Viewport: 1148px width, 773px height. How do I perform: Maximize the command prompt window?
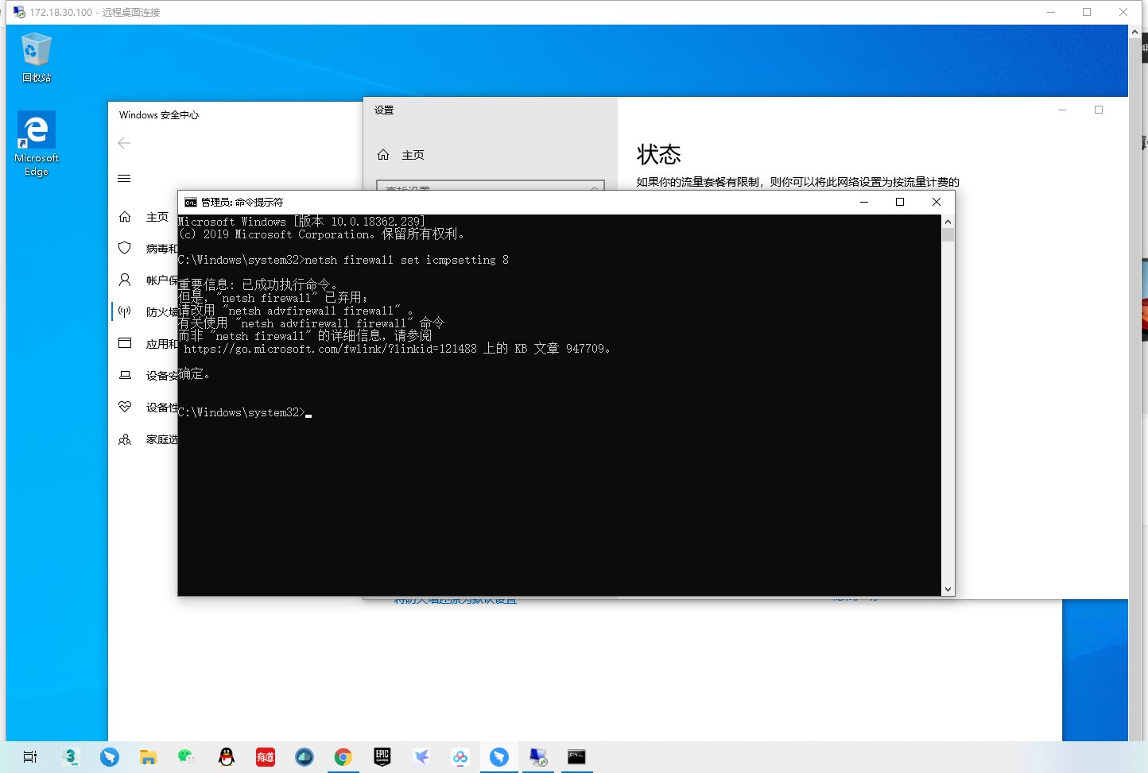(900, 202)
